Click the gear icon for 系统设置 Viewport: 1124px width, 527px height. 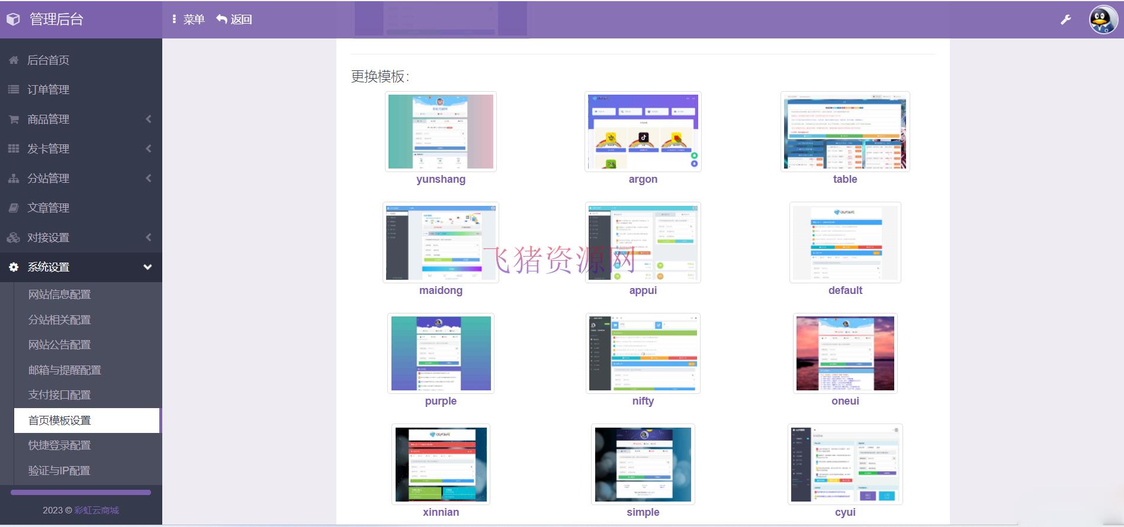tap(14, 267)
